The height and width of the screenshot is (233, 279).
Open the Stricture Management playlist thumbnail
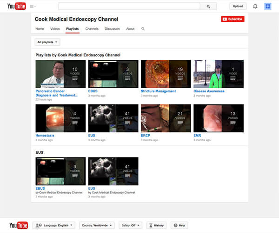click(x=166, y=74)
